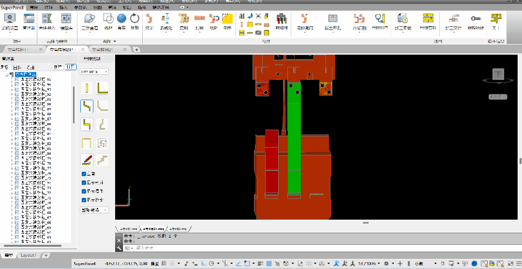Screen dimensions: 522x269
Task: Click the 2D识别 recognition icon
Action: coord(359,18)
